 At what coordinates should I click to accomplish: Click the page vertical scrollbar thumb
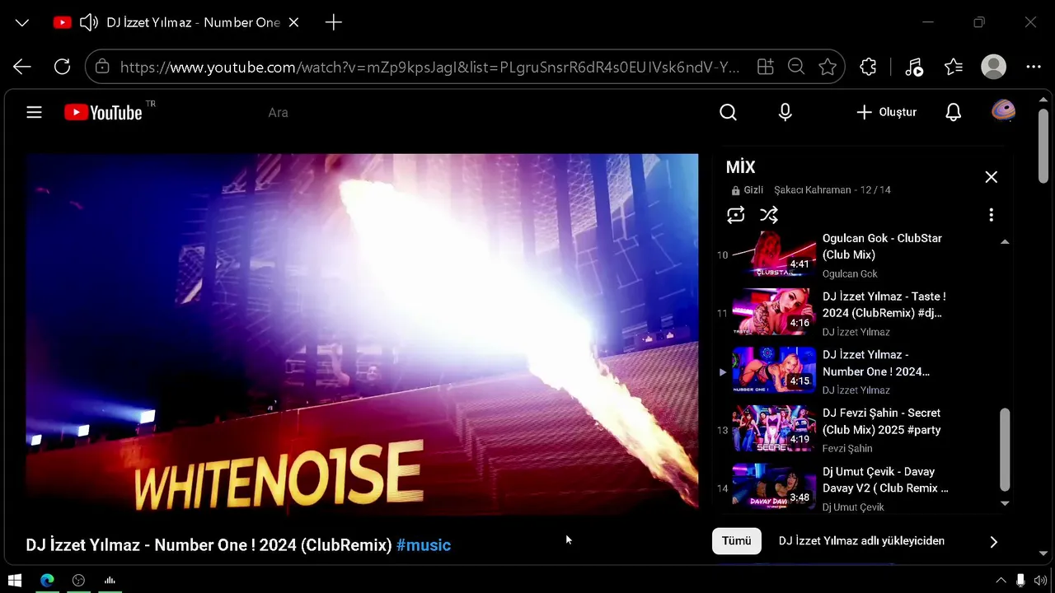[1043, 146]
